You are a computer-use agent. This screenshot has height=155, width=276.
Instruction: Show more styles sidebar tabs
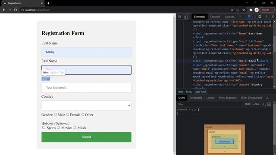pyautogui.click(x=267, y=98)
